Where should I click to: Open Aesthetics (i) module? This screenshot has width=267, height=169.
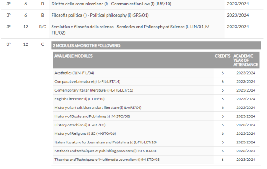pyautogui.click(x=74, y=73)
